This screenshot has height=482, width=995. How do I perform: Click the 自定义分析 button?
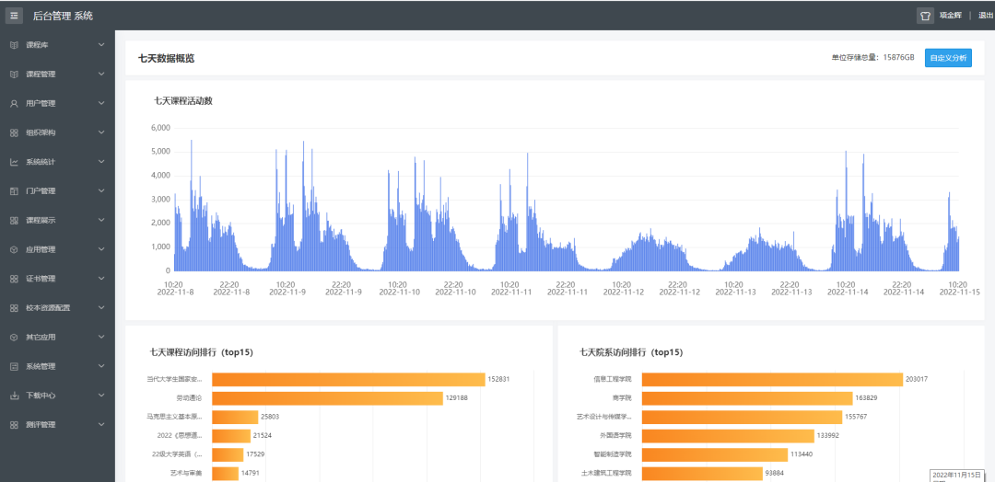coord(948,58)
